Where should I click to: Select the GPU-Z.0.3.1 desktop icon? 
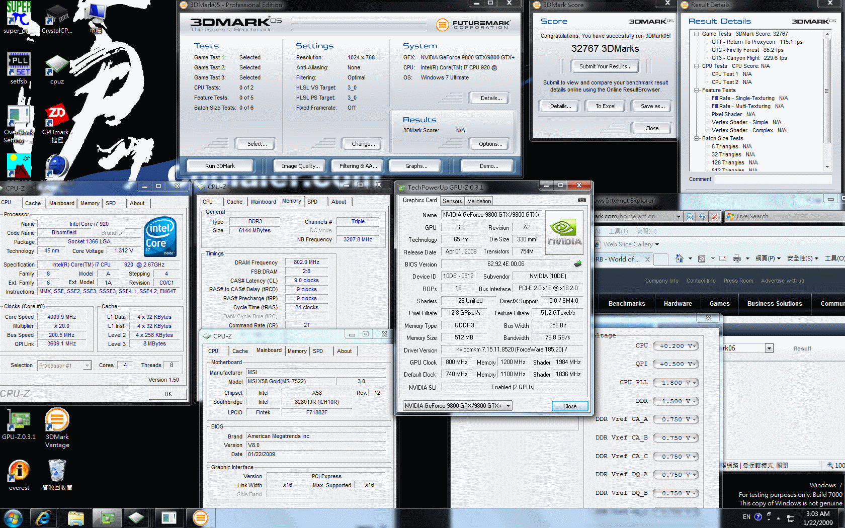tap(19, 424)
